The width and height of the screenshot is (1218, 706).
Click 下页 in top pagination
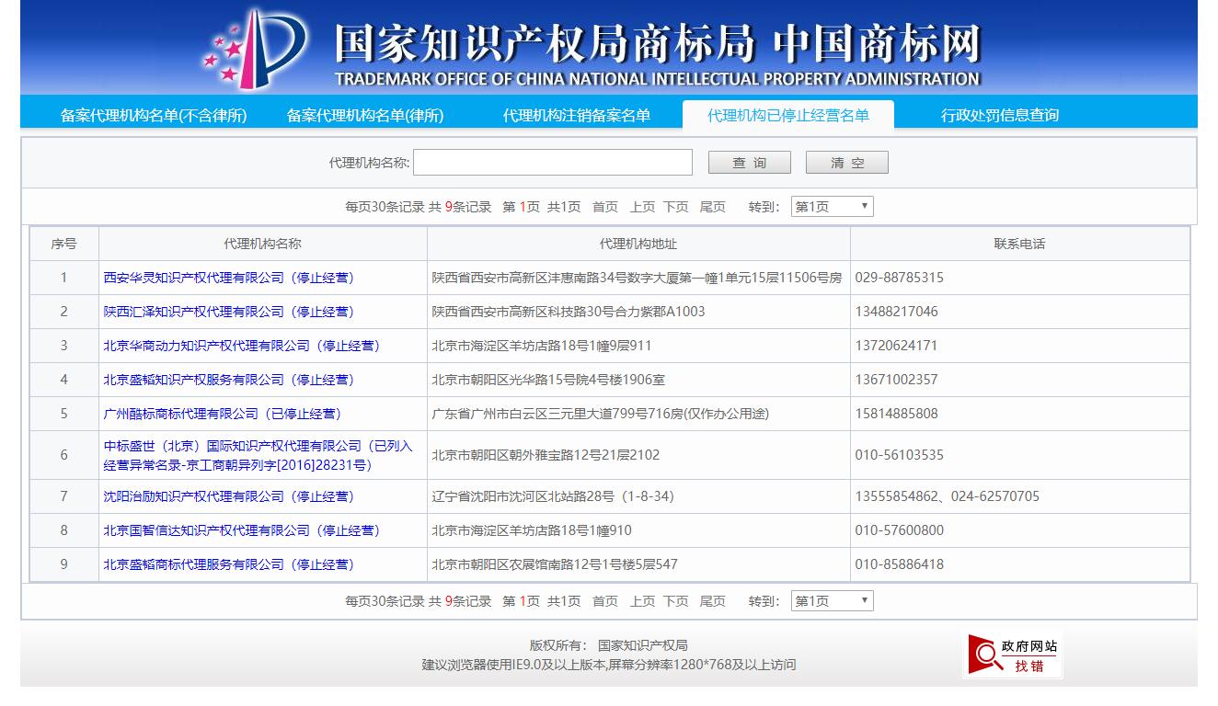pos(676,207)
